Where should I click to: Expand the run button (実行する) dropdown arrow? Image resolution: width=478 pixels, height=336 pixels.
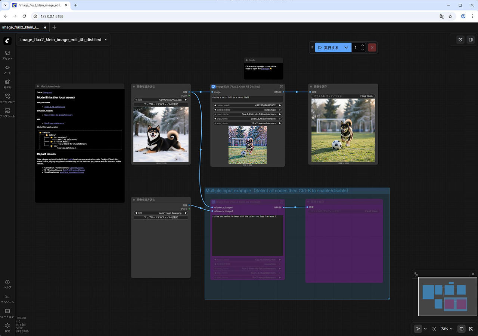tap(346, 48)
